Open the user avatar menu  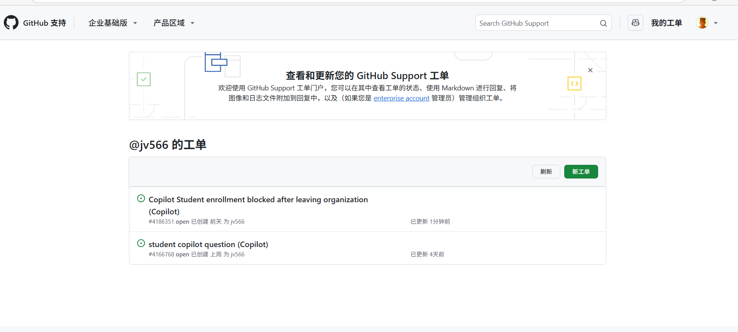tap(702, 23)
